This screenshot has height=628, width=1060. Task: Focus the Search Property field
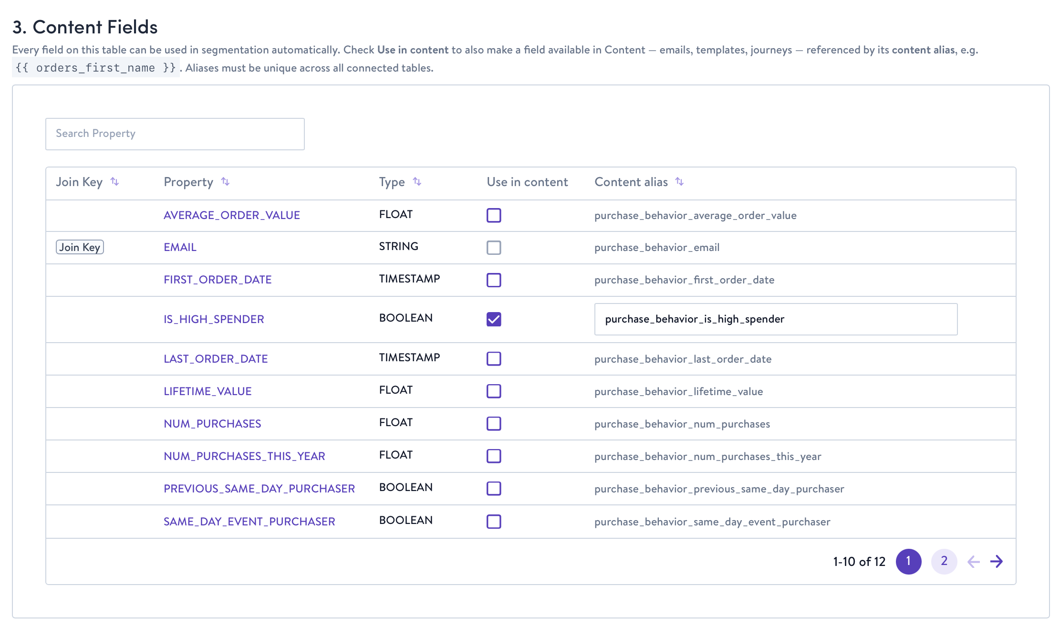175,134
